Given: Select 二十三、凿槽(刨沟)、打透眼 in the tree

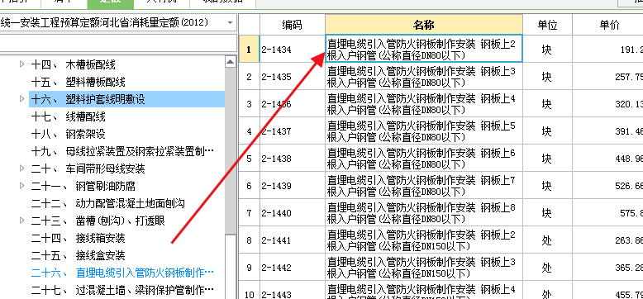Looking at the screenshot, I should pyautogui.click(x=98, y=221).
